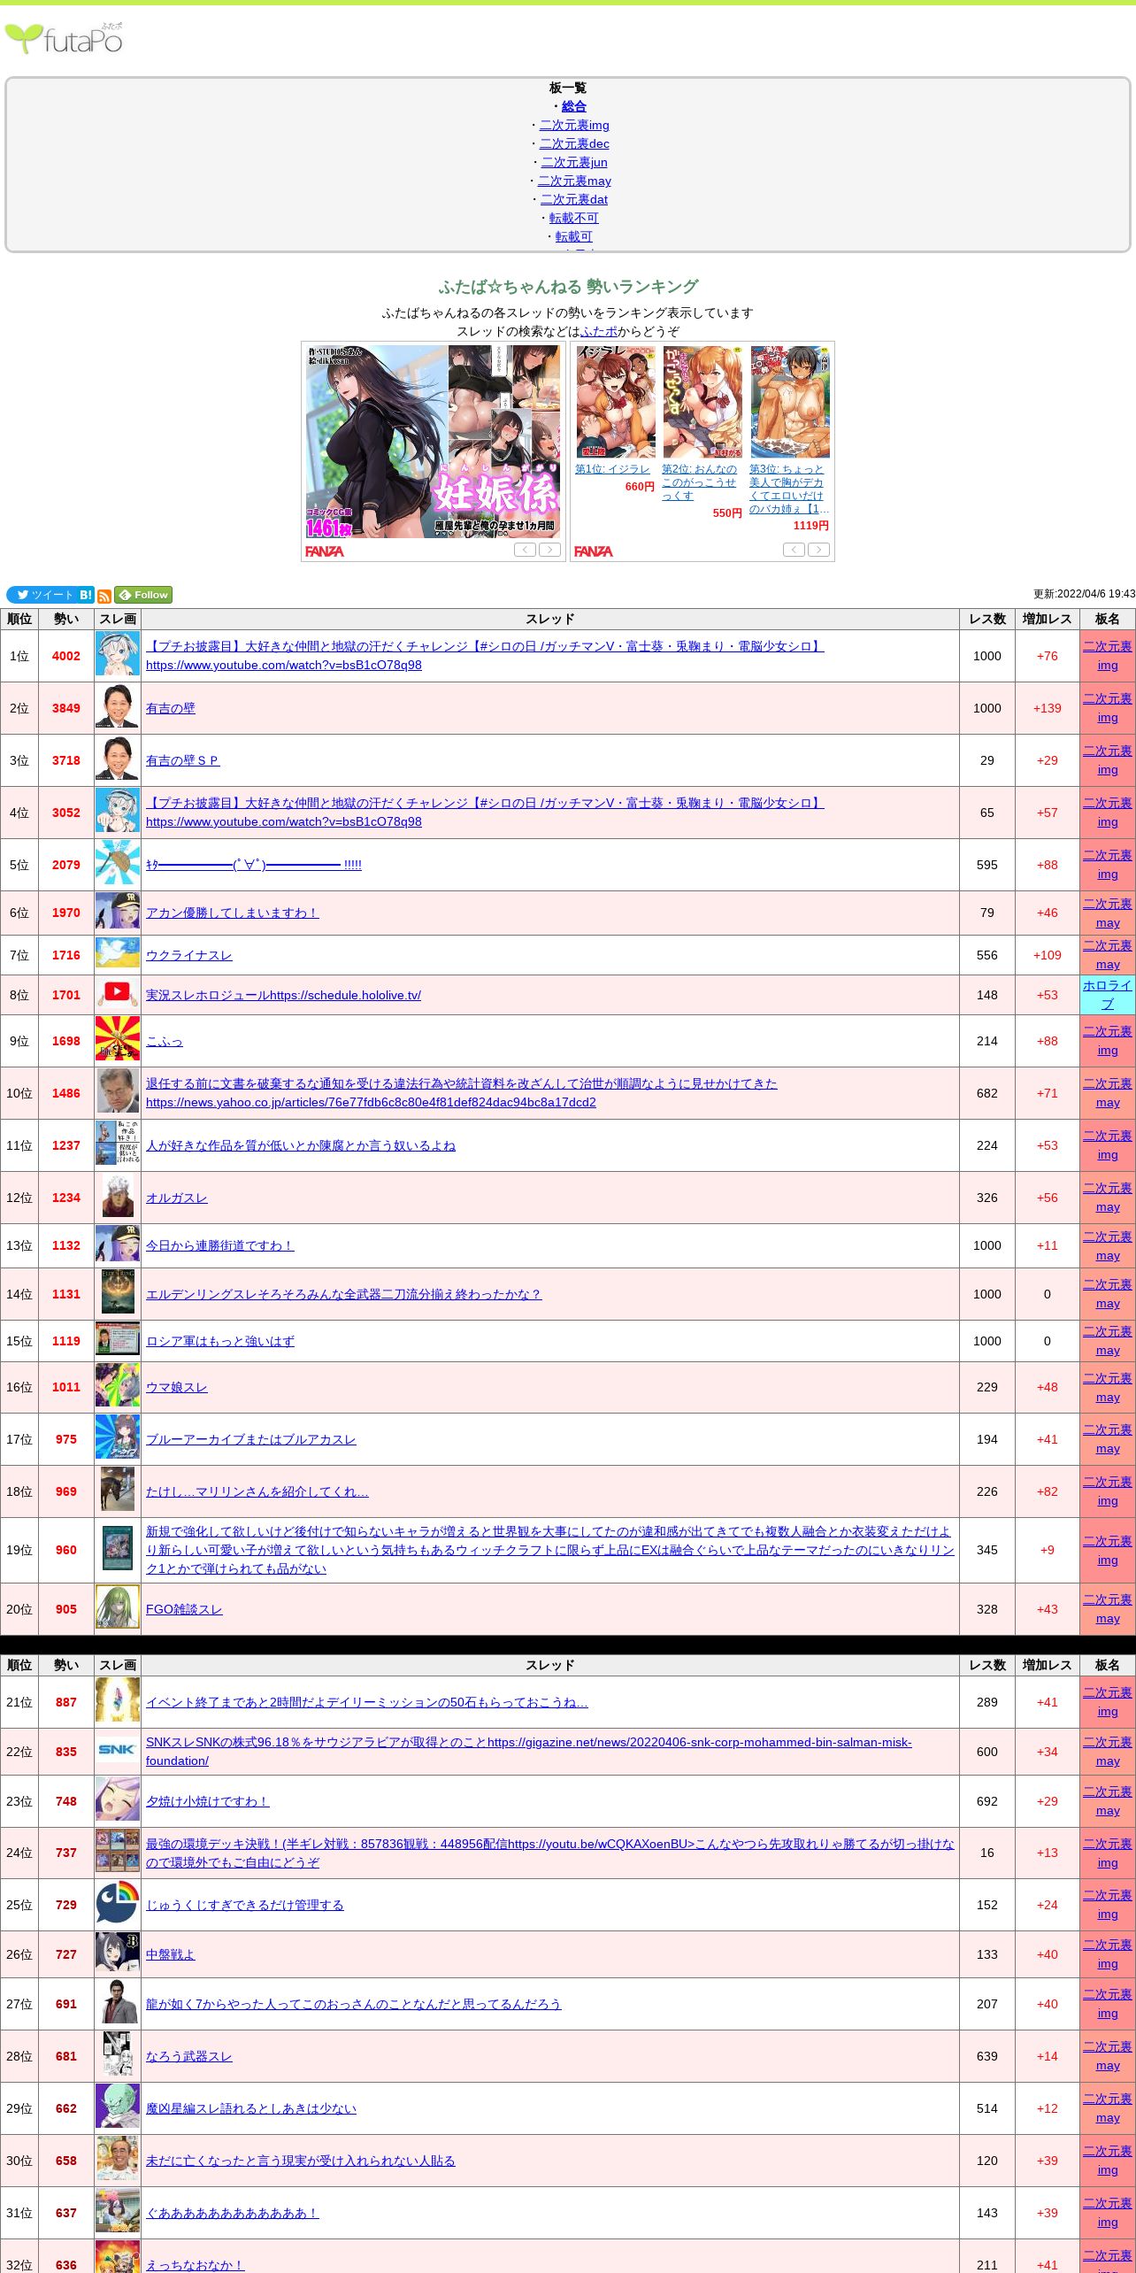1136x2273 pixels.
Task: Click the thumbnail next to こふっ thread
Action: [118, 1040]
